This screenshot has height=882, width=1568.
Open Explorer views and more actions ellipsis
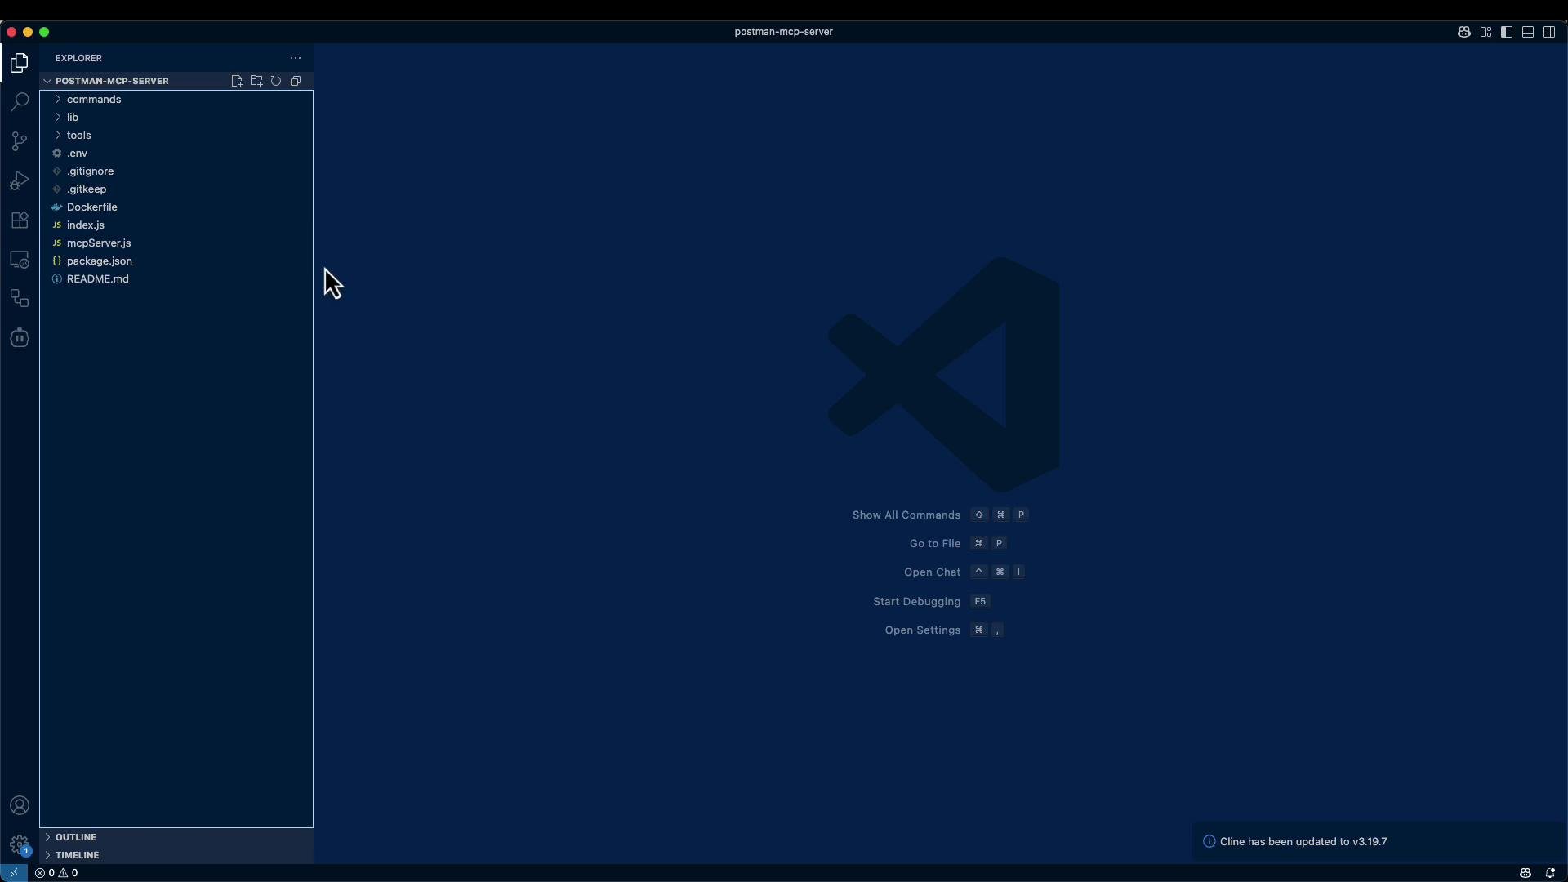point(296,58)
